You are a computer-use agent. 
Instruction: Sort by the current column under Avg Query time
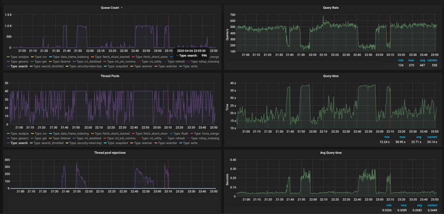(432, 205)
